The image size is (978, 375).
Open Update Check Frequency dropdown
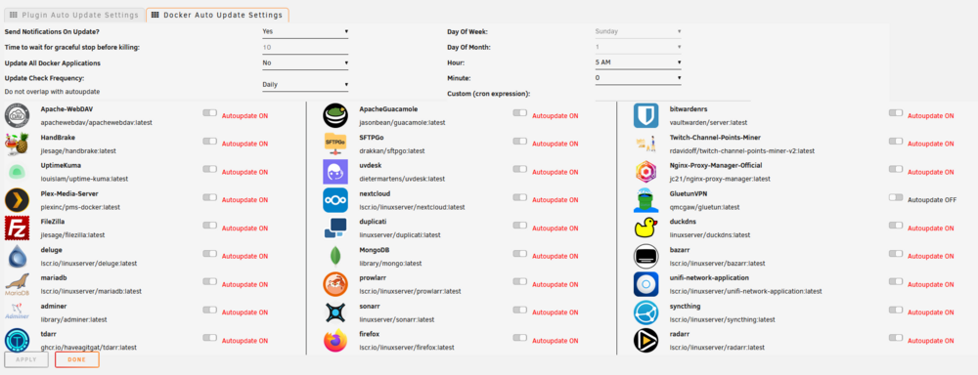click(305, 85)
